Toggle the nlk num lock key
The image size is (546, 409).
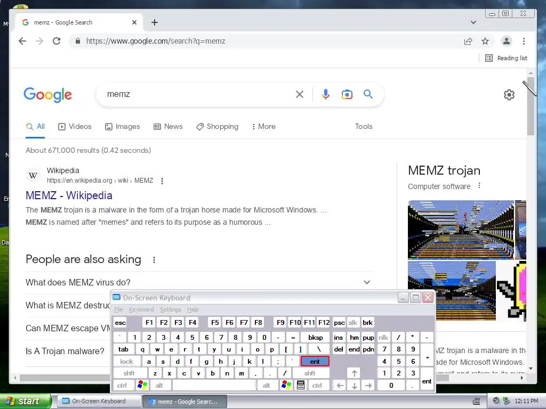click(383, 337)
